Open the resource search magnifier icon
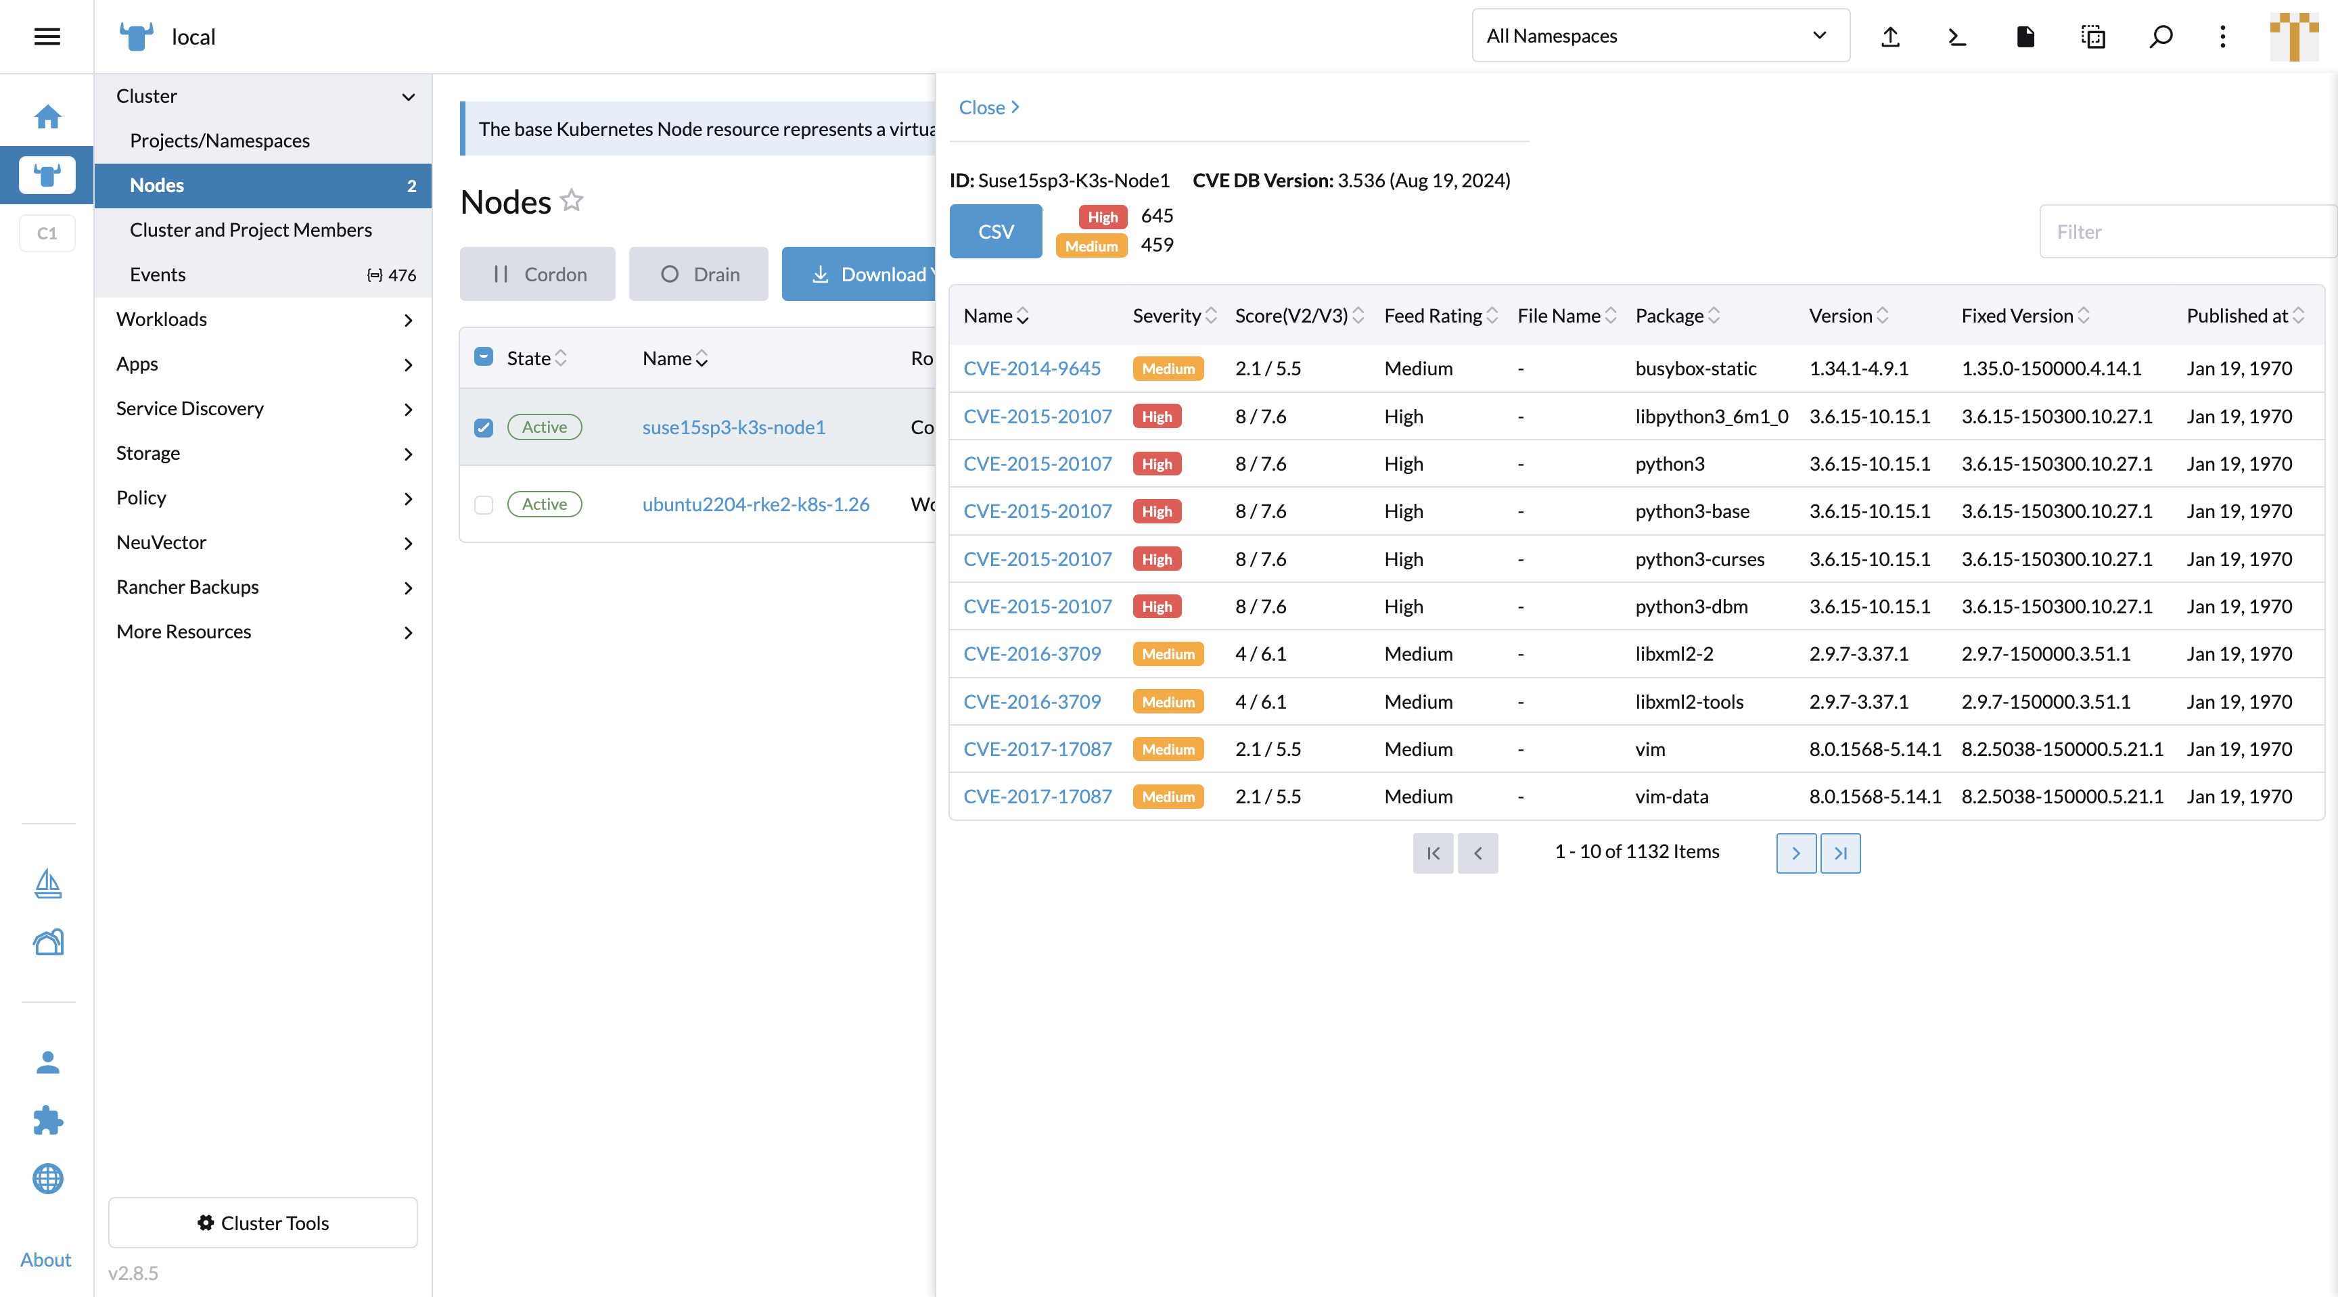This screenshot has width=2338, height=1297. [x=2161, y=37]
